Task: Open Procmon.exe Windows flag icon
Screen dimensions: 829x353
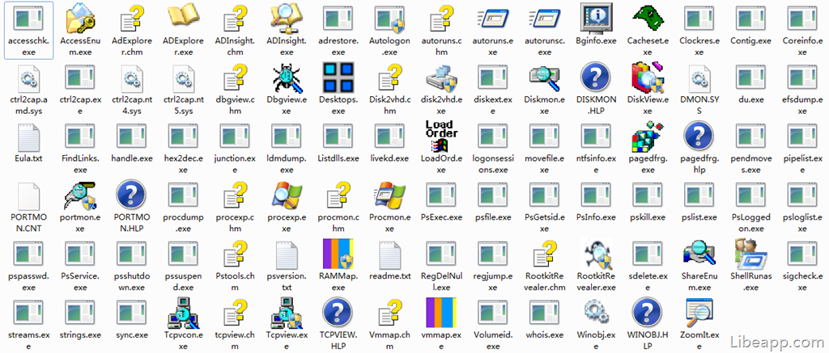Action: [389, 195]
